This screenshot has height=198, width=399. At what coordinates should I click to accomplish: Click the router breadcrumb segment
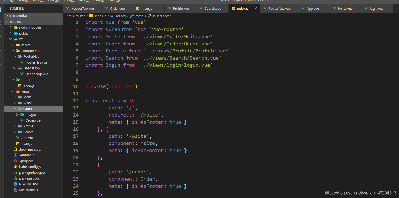point(80,16)
